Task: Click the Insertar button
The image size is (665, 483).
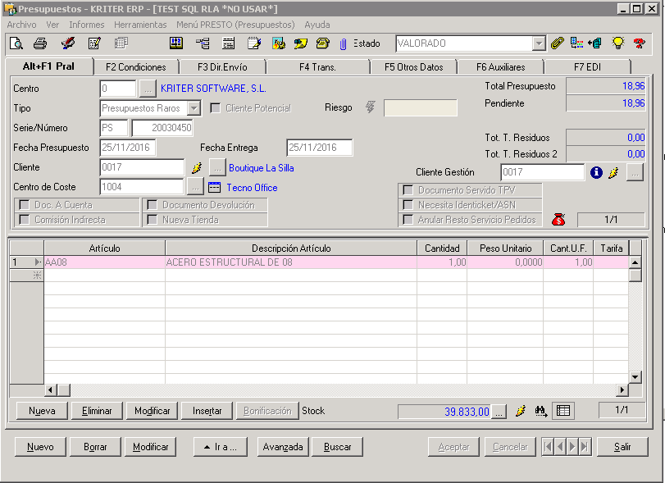Action: 207,411
